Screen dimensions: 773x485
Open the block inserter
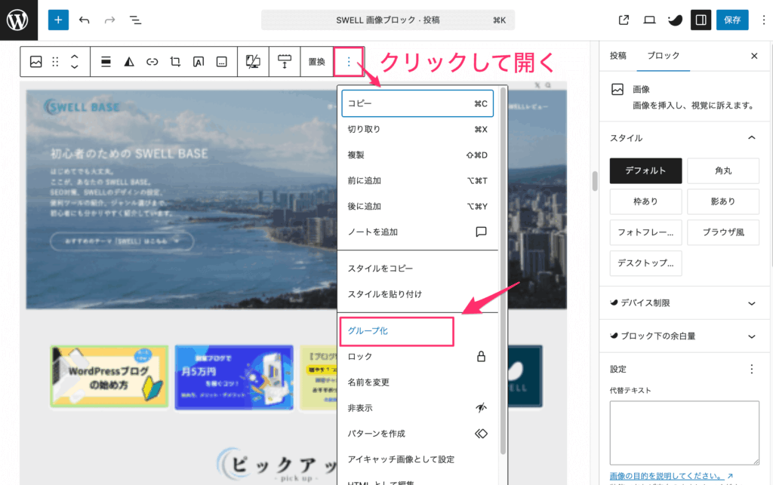pyautogui.click(x=58, y=20)
